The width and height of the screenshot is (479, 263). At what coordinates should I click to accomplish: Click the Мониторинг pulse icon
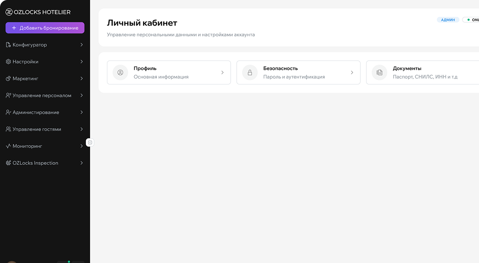point(8,146)
